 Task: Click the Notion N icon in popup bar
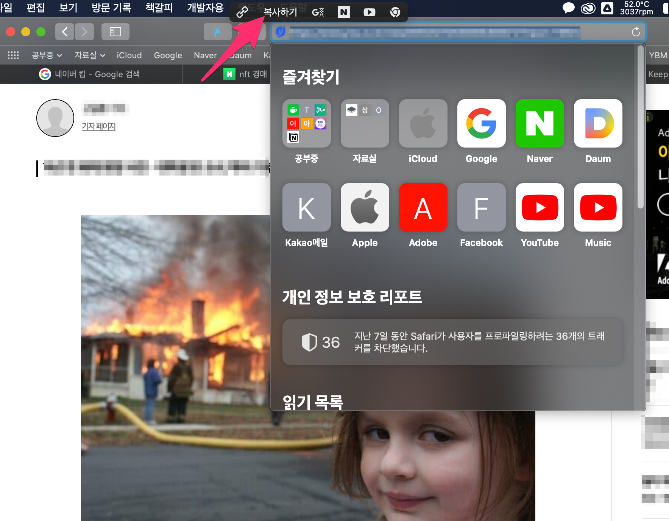pyautogui.click(x=343, y=12)
